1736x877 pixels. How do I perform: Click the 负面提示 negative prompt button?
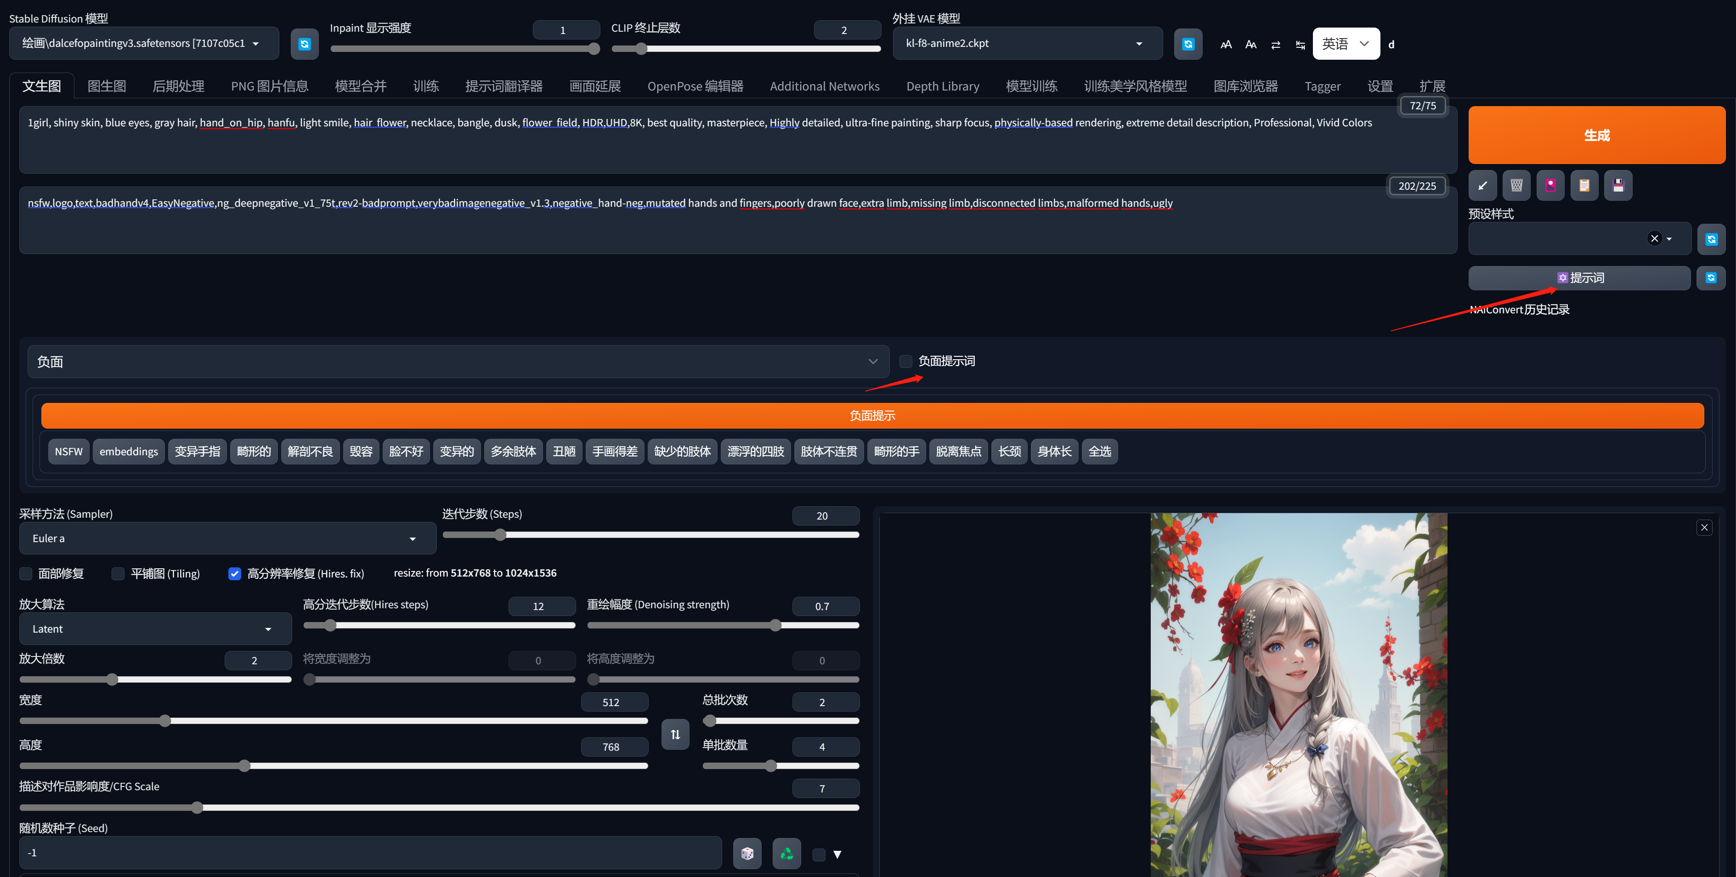coord(872,415)
